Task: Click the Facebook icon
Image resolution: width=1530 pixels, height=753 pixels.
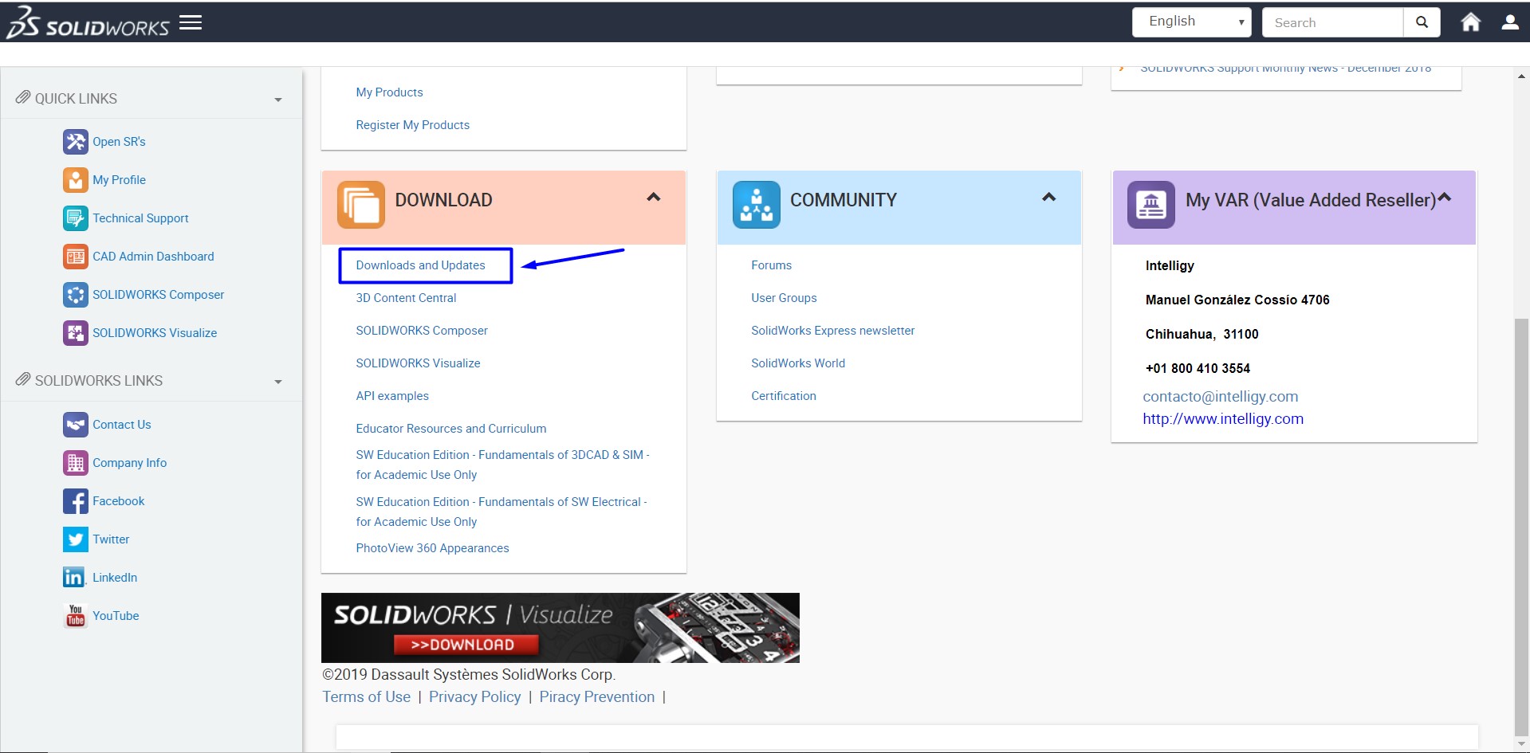Action: [76, 501]
